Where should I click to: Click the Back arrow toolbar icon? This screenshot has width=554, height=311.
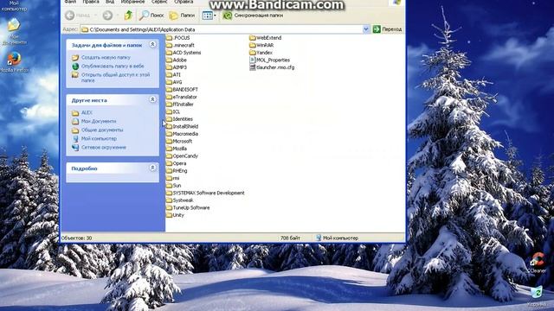70,16
